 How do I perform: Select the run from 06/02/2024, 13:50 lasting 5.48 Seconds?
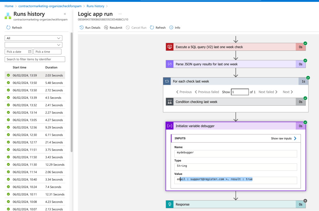pyautogui.click(x=35, y=83)
